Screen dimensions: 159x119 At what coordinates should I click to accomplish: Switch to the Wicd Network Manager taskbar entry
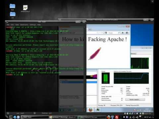(92, 117)
